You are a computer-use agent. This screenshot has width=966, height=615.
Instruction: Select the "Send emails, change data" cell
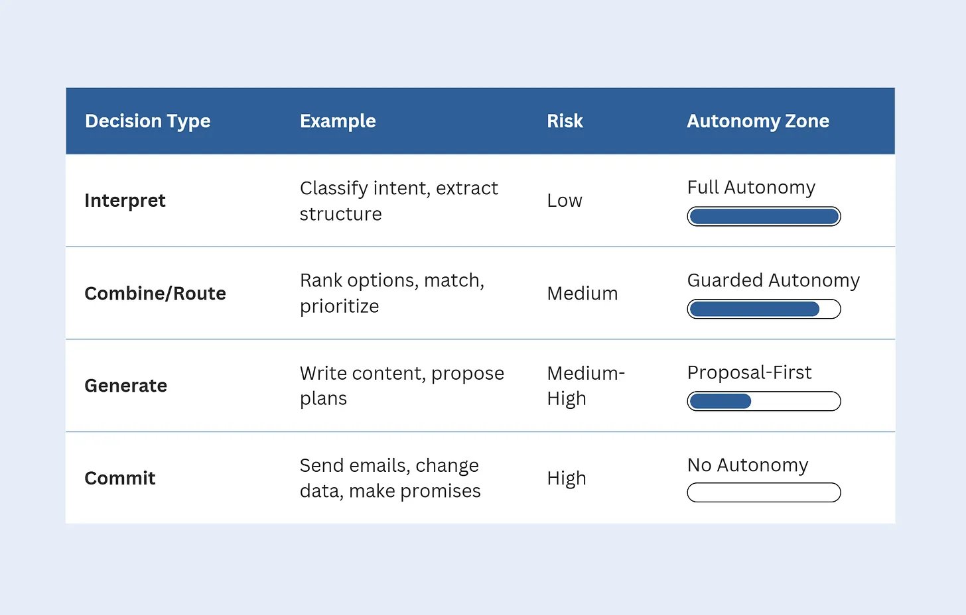(x=390, y=478)
